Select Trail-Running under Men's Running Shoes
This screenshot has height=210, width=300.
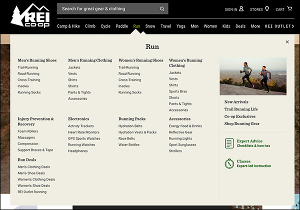coord(27,67)
